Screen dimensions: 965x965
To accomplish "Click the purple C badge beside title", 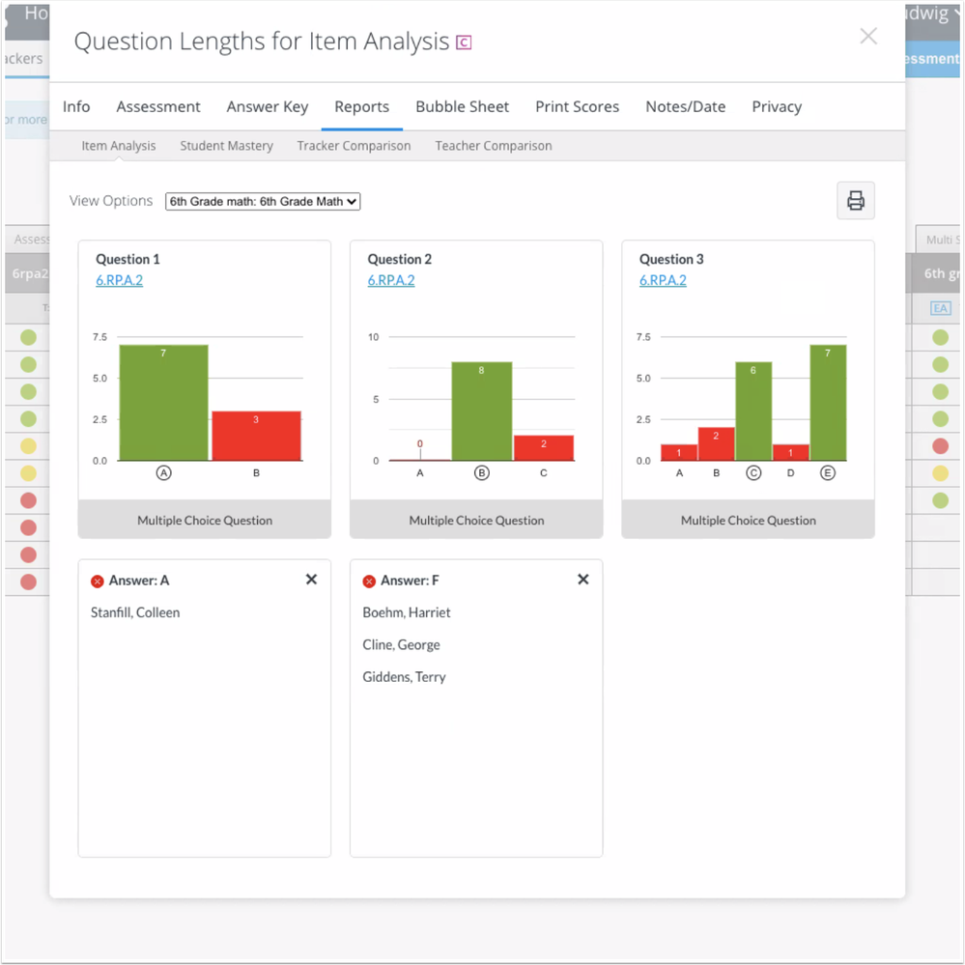I will 464,43.
